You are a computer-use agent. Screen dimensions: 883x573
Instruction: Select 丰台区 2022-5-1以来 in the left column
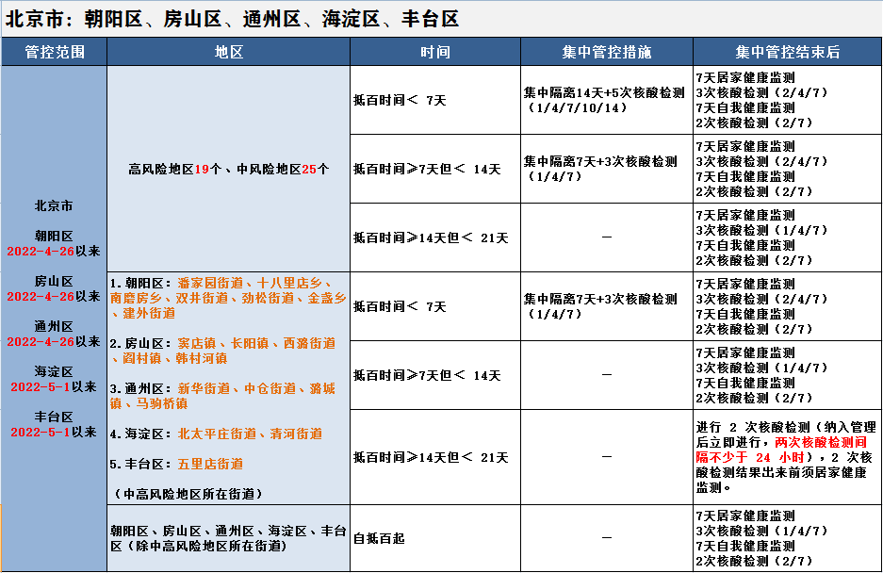coord(54,424)
